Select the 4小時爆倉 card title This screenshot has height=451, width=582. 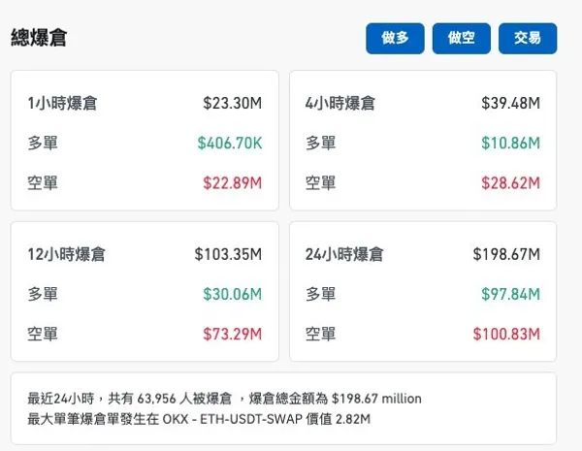tap(339, 102)
